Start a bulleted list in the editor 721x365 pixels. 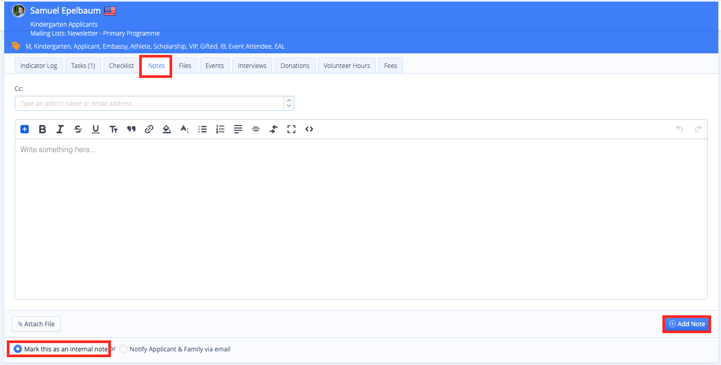coord(202,129)
